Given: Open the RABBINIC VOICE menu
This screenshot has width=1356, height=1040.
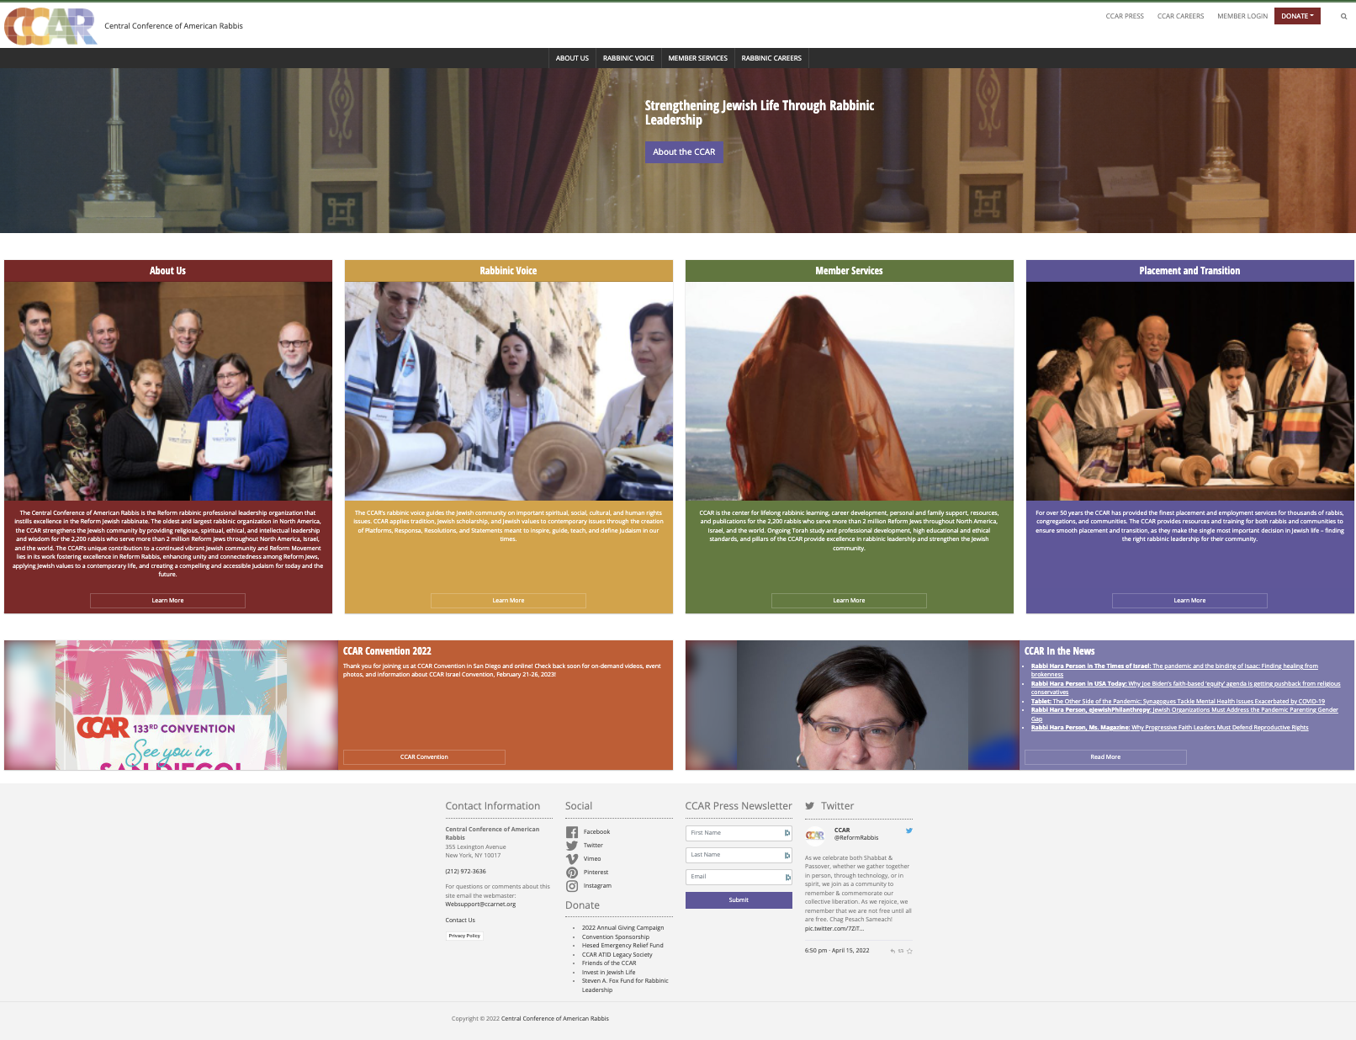Looking at the screenshot, I should [x=628, y=58].
